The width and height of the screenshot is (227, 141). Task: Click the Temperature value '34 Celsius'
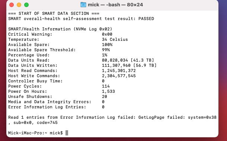(115, 39)
